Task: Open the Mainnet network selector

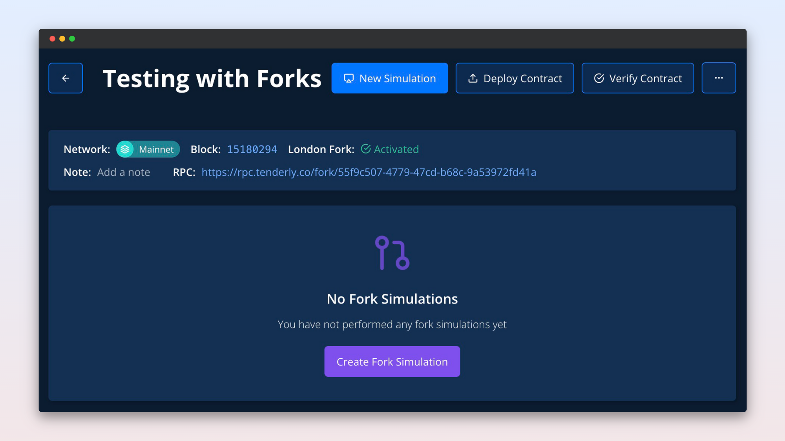Action: tap(148, 149)
